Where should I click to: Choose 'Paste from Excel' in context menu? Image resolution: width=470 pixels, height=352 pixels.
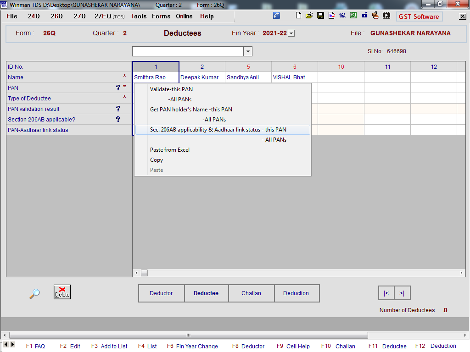click(x=170, y=150)
